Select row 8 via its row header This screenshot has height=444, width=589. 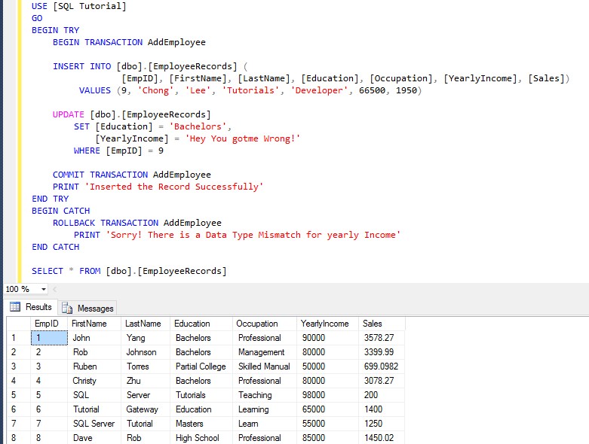[x=15, y=438]
